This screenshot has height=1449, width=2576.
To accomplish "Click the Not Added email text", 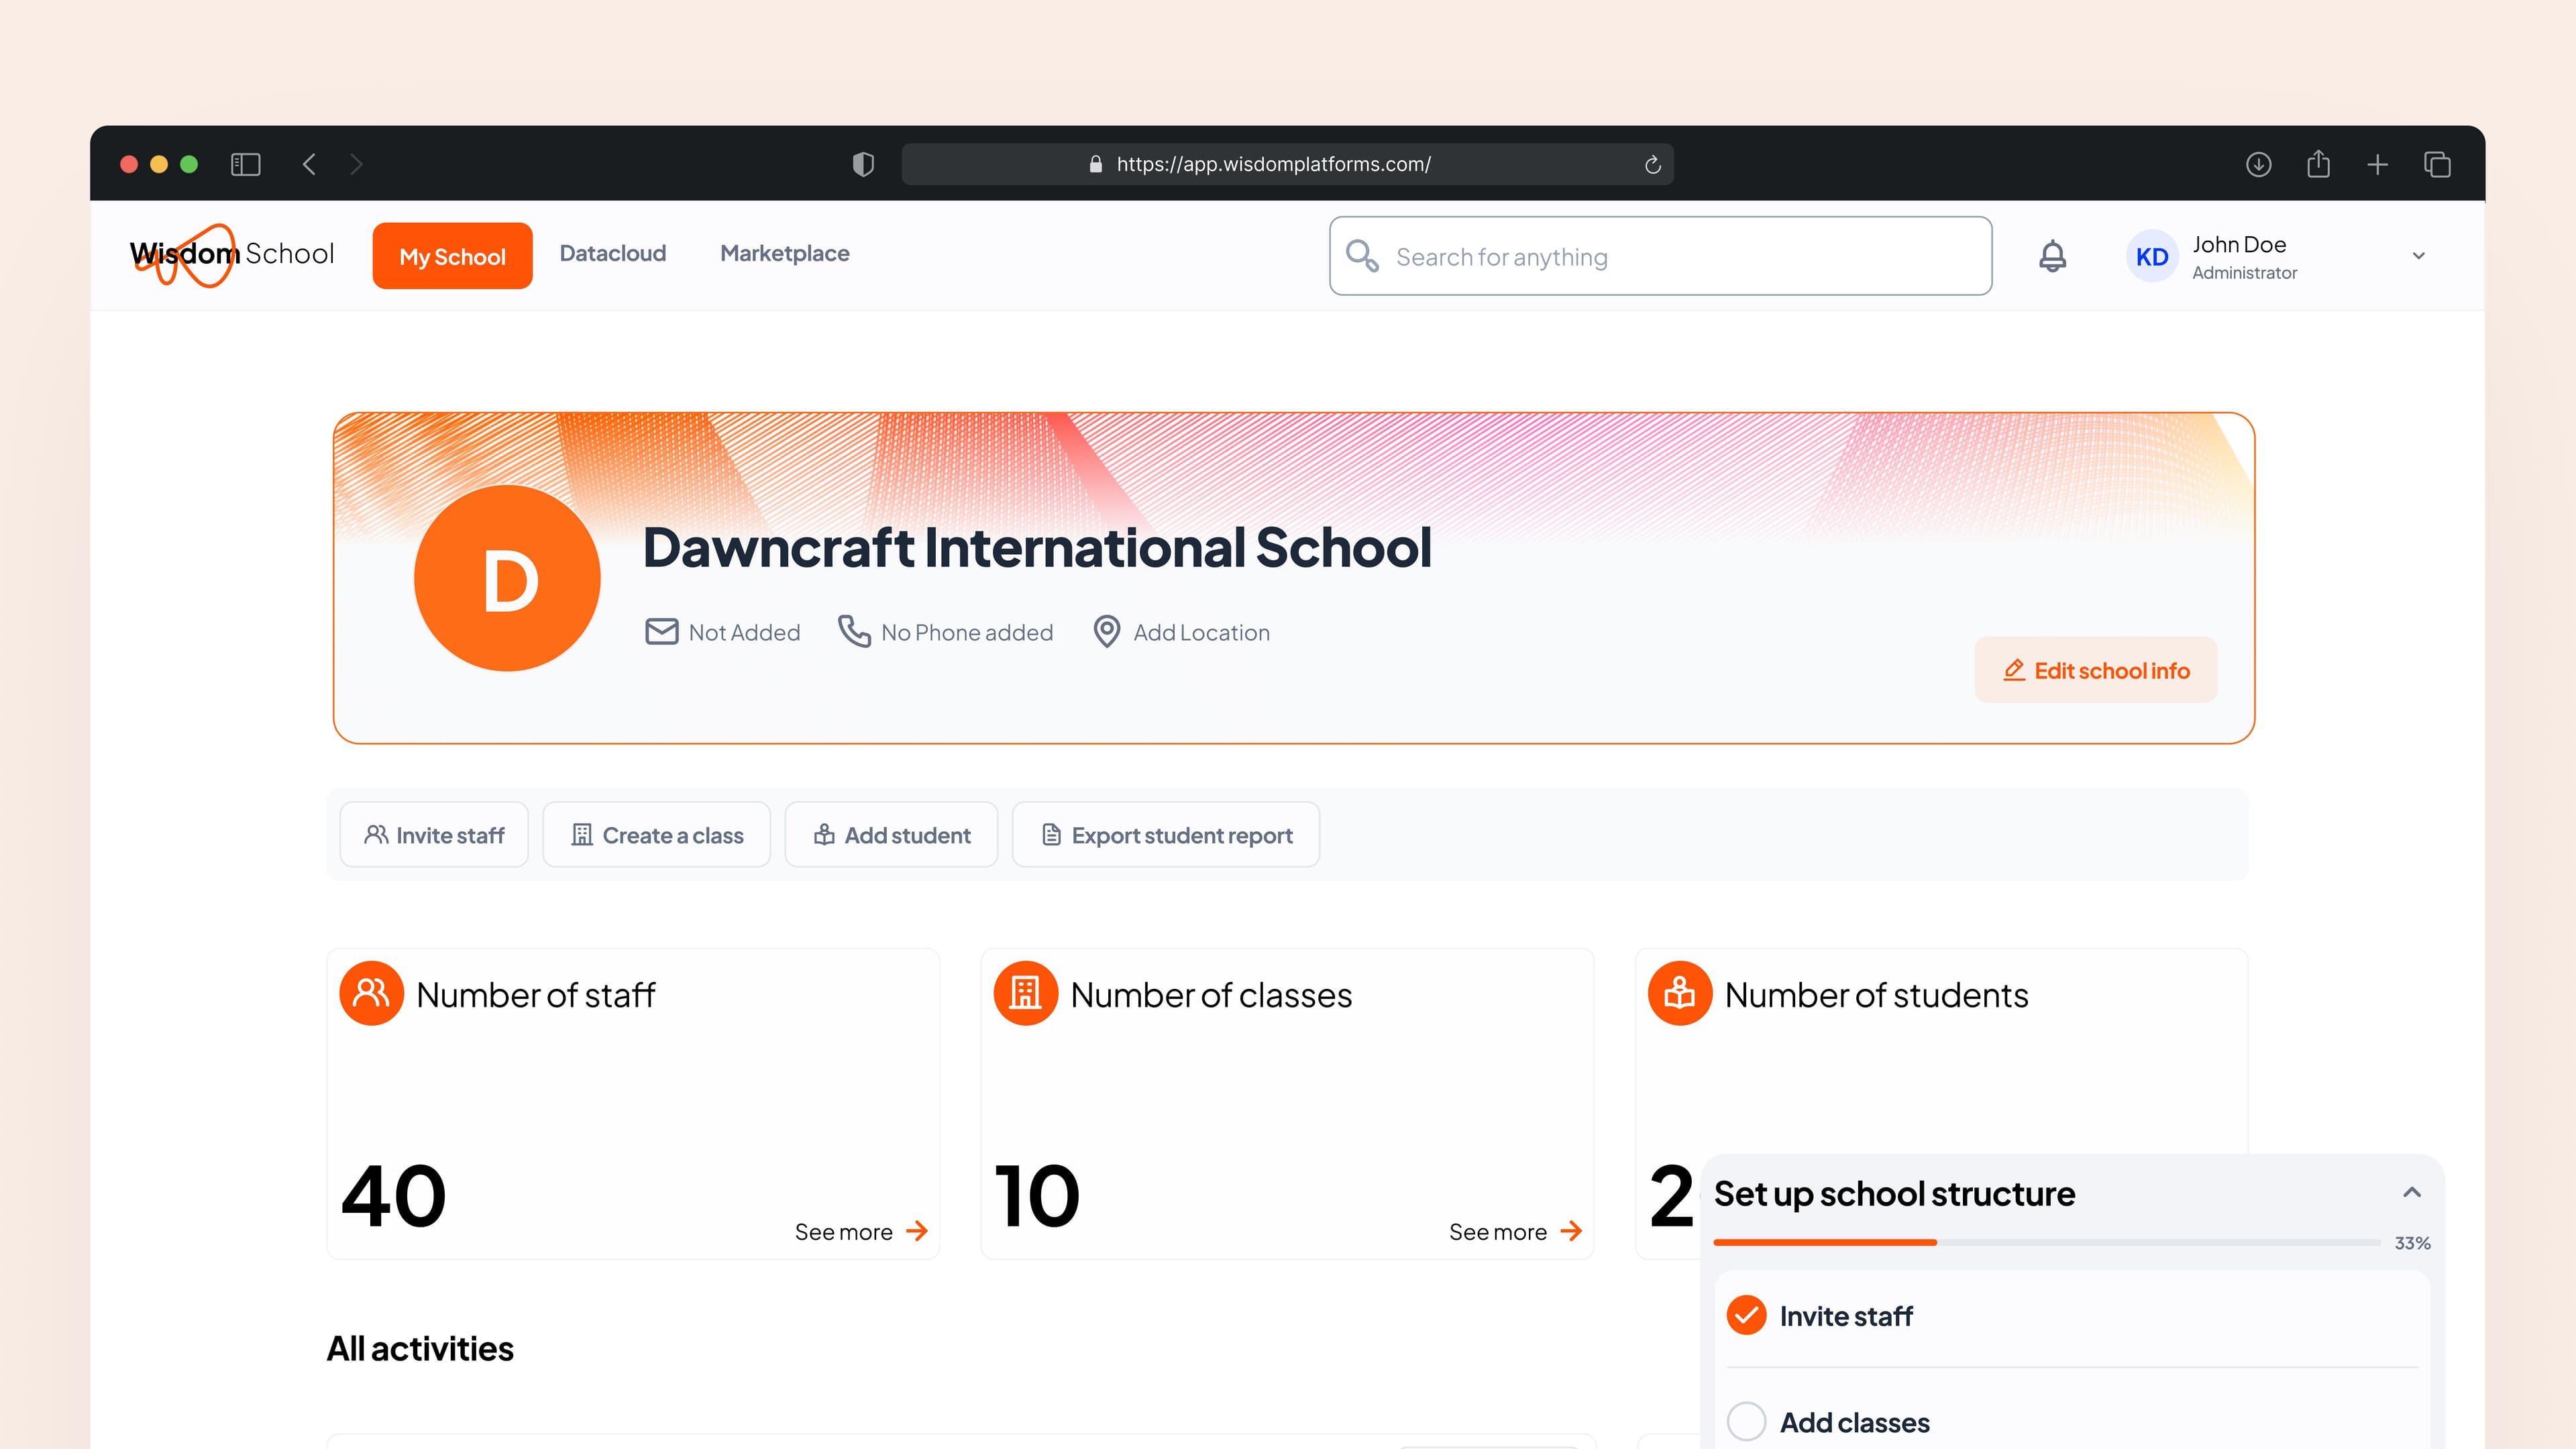I will [x=744, y=633].
